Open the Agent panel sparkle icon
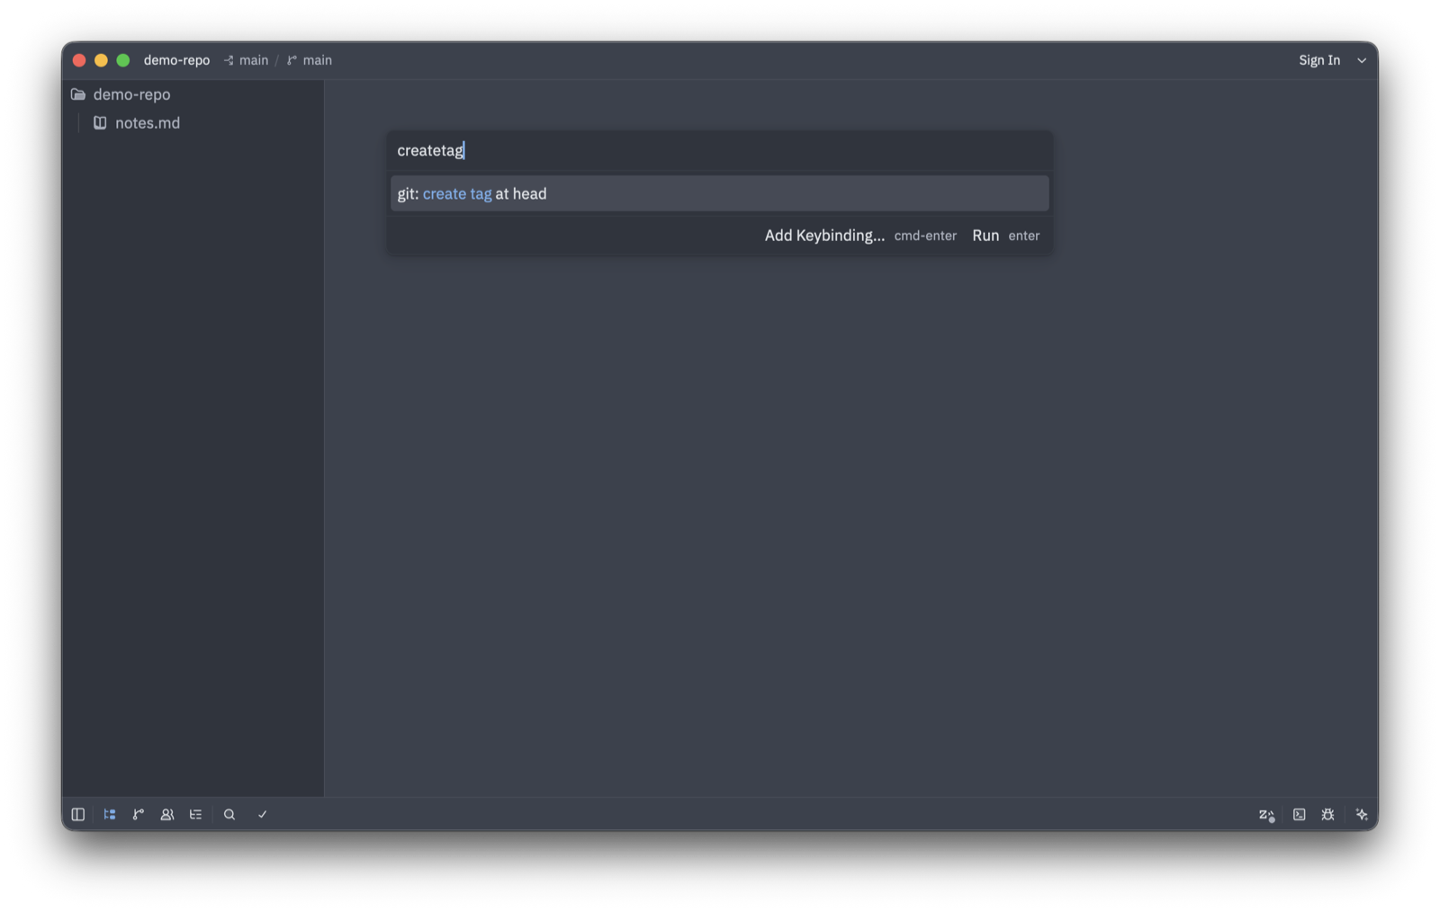The width and height of the screenshot is (1440, 912). [x=1362, y=814]
